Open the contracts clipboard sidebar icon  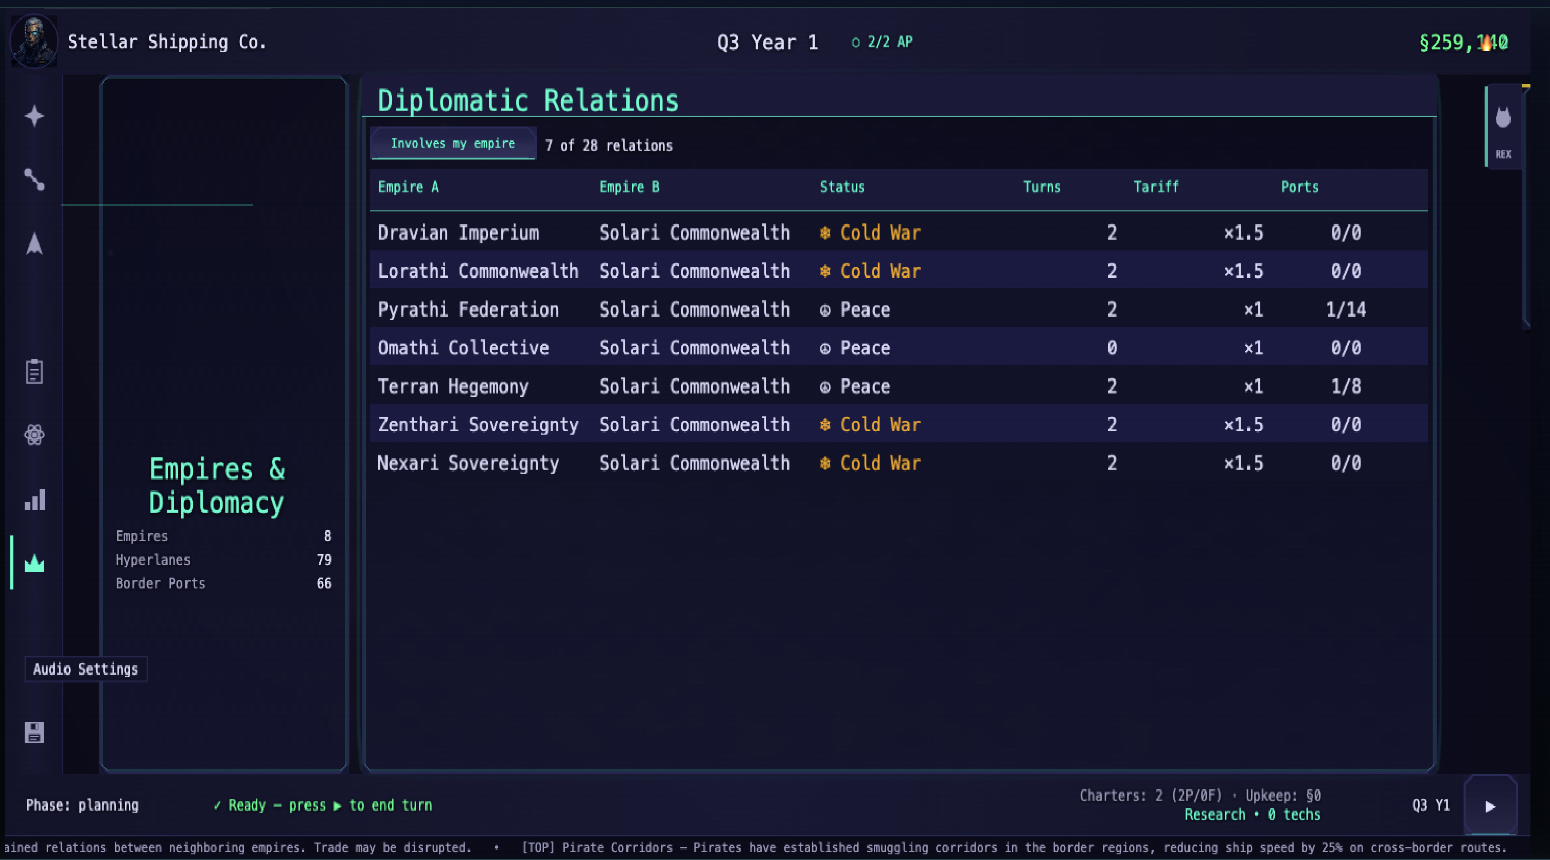click(34, 371)
